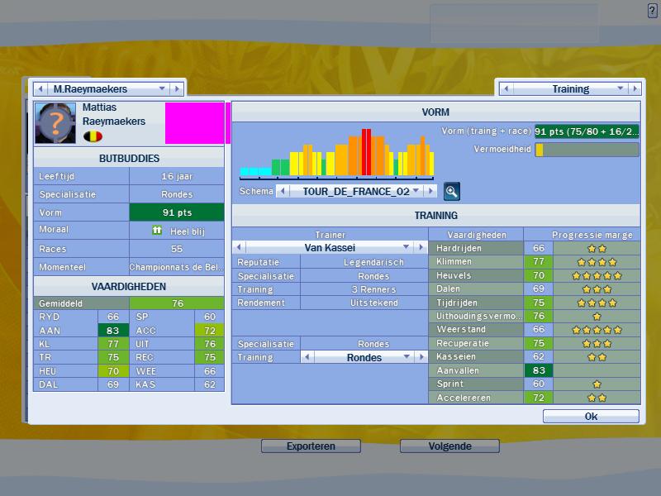661x496 pixels.
Task: Switch to next training type after Rondes
Action: pyautogui.click(x=419, y=357)
